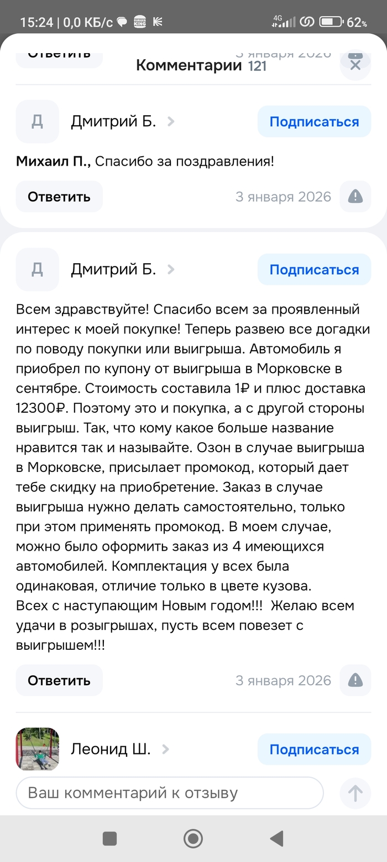Open recent apps with the square button

point(109,839)
